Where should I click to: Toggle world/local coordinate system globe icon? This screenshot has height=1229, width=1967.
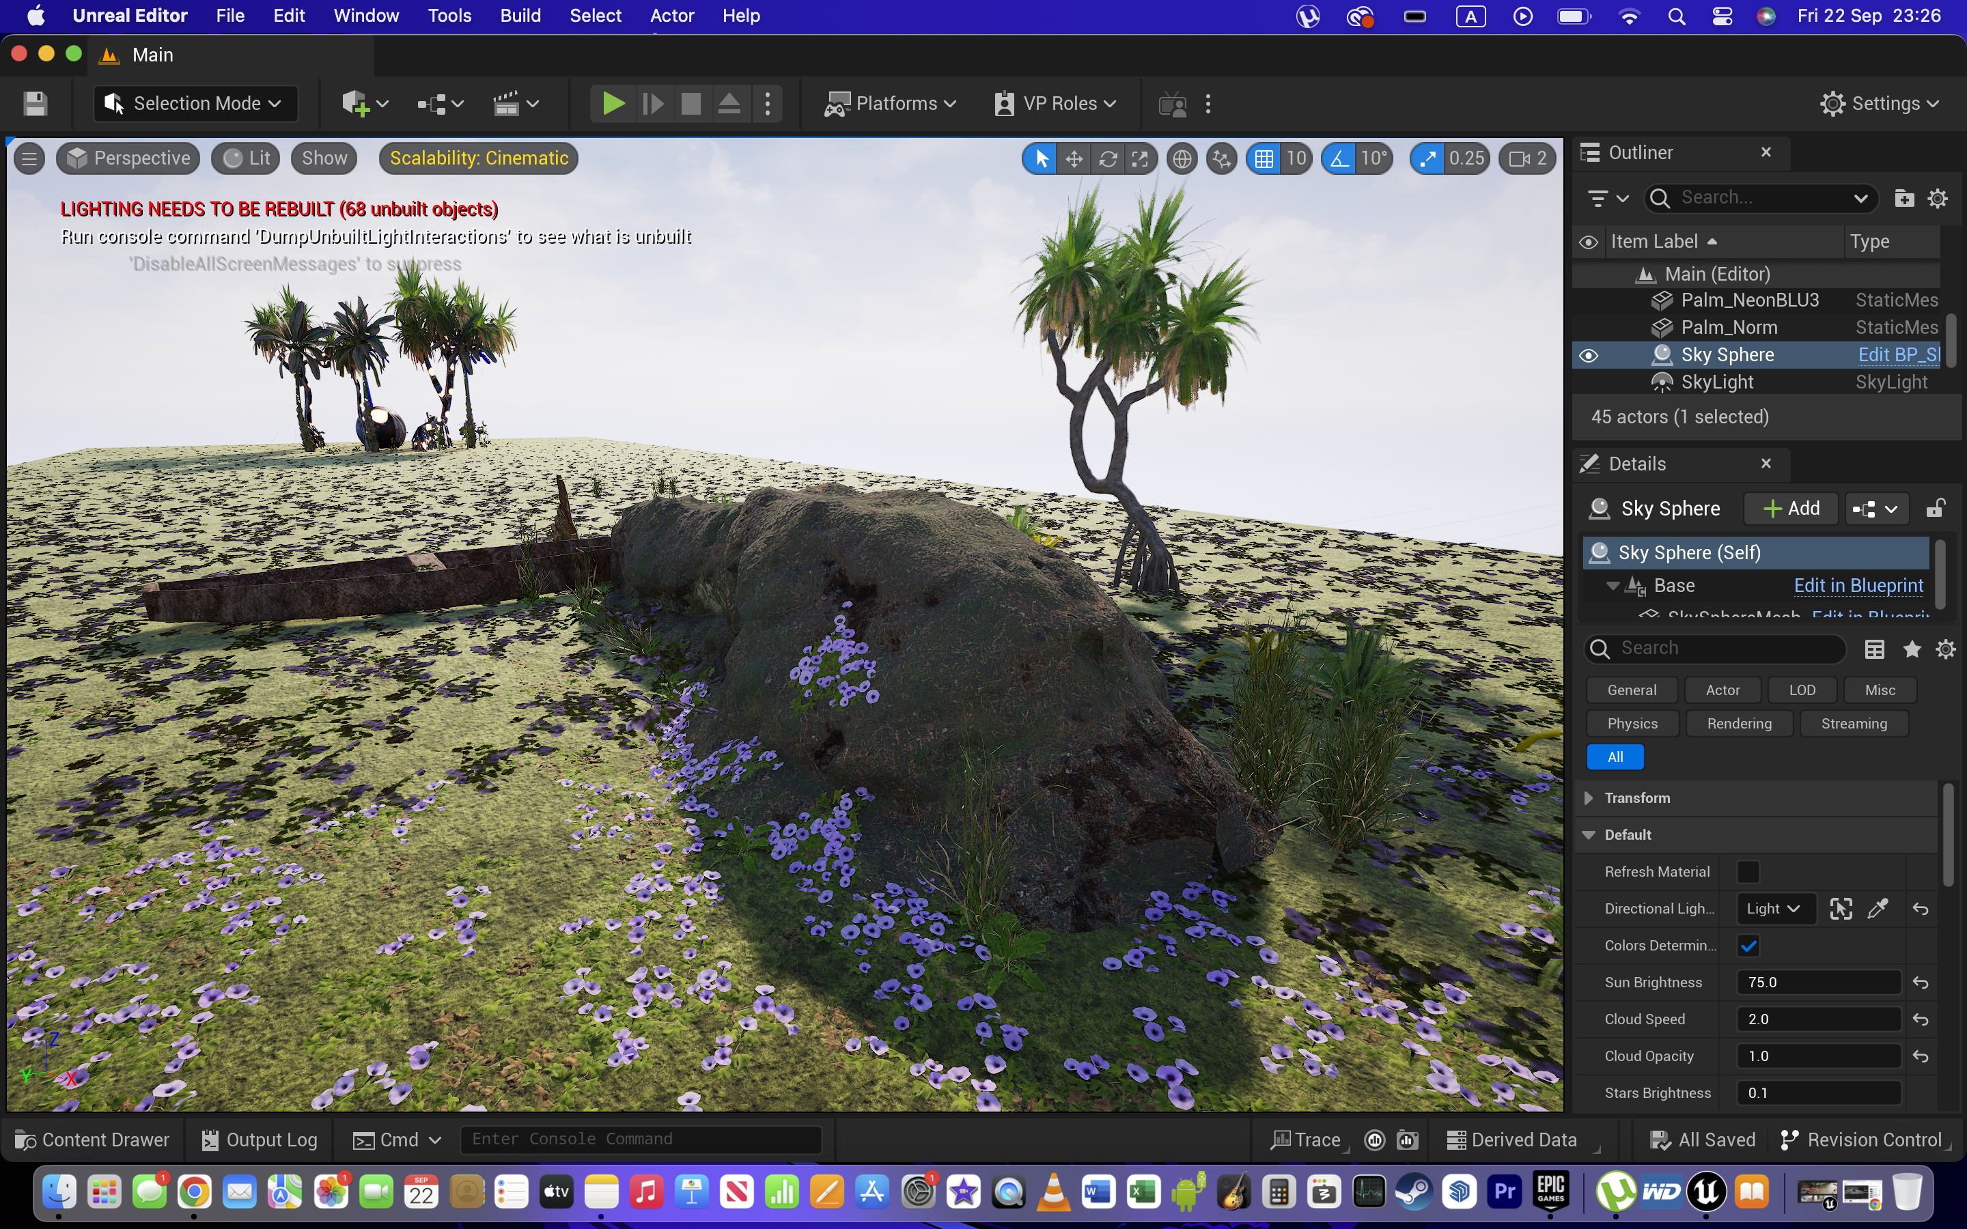(1182, 158)
